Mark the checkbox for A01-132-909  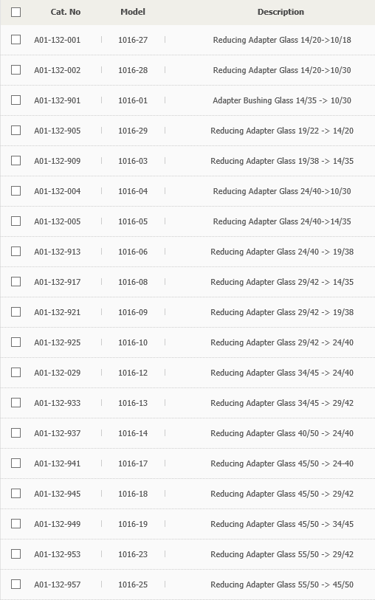[16, 160]
